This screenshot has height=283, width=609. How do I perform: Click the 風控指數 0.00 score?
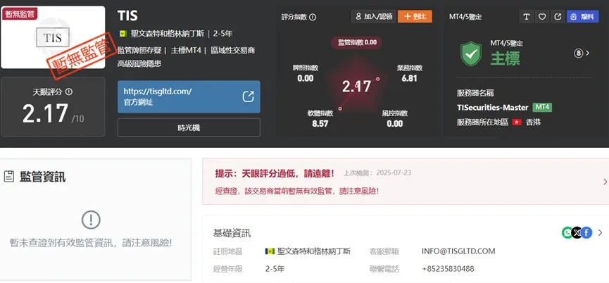coord(395,119)
